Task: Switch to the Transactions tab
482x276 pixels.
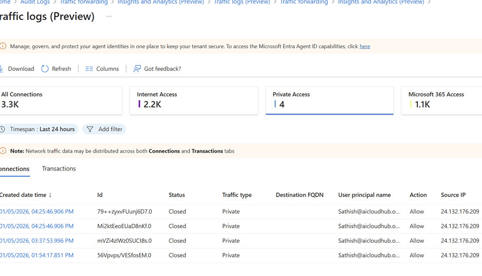Action: click(x=59, y=168)
